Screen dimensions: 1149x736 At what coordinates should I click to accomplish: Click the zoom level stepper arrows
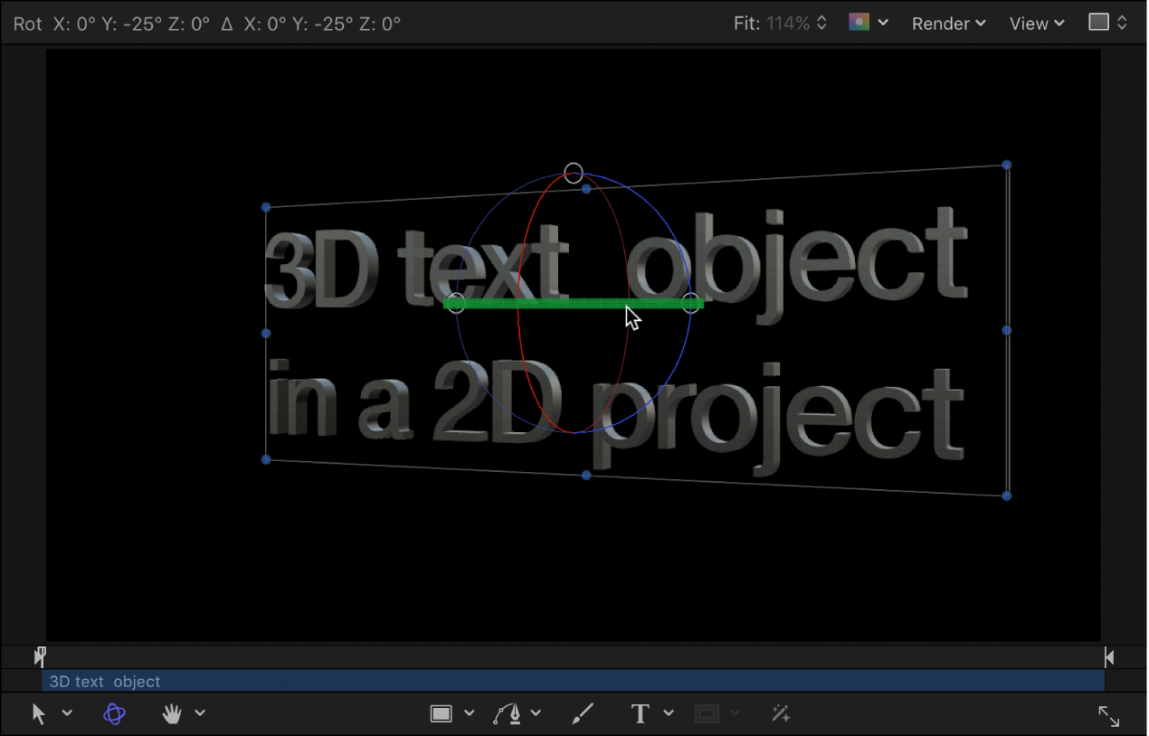coord(821,23)
